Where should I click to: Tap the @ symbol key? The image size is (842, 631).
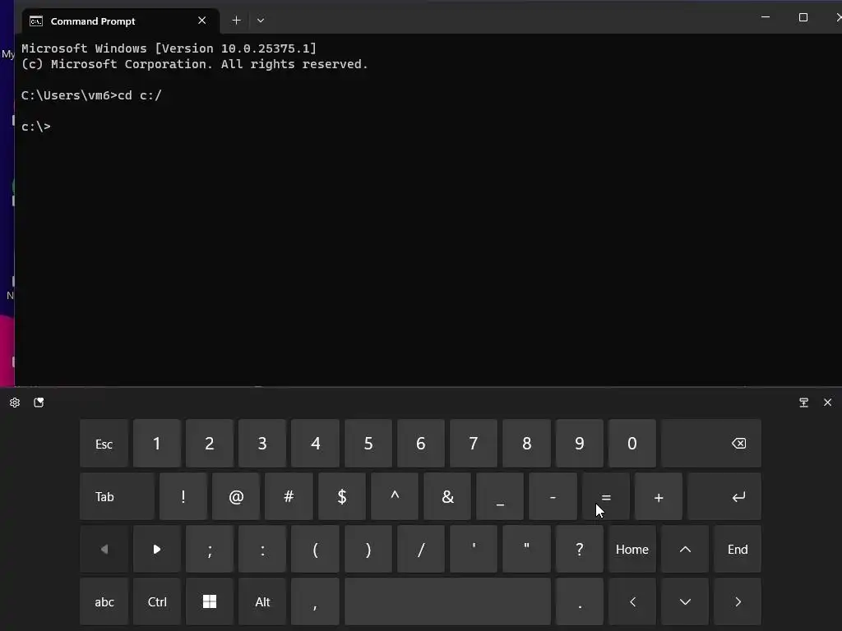tap(236, 497)
